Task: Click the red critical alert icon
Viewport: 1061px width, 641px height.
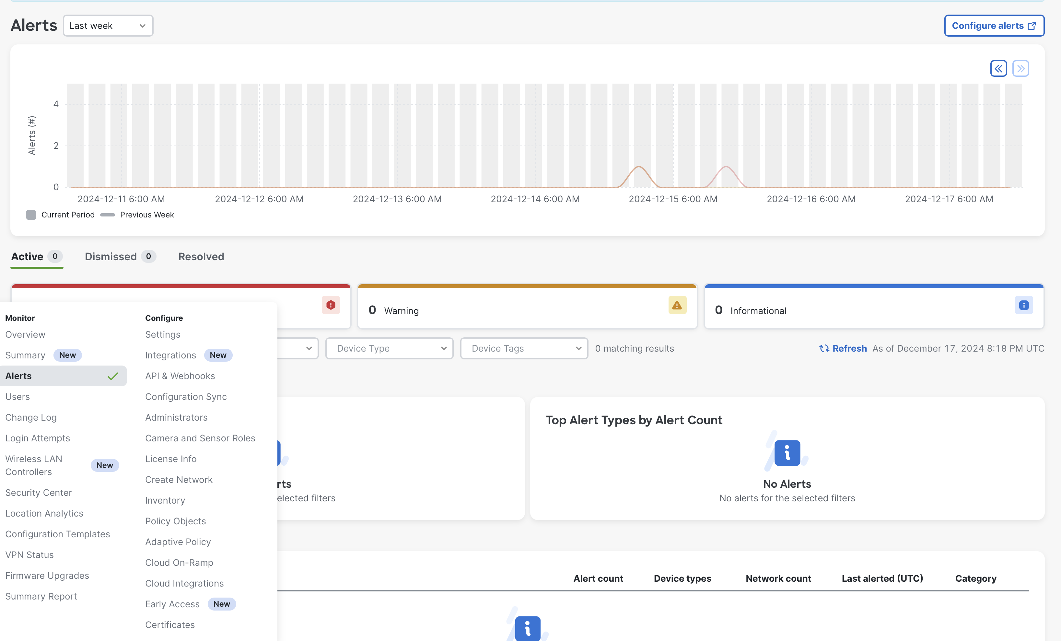Action: (x=330, y=305)
